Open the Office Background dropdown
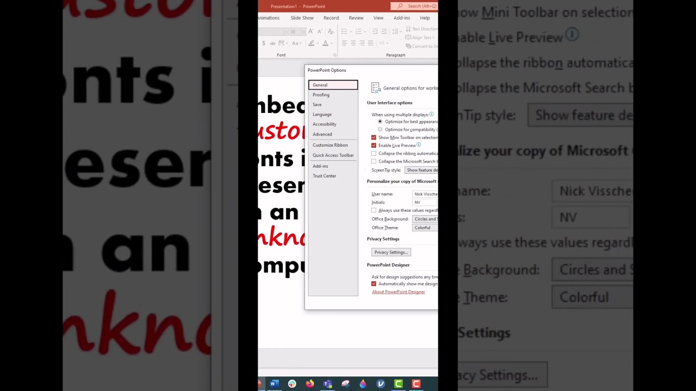Screen dimensions: 696x391 click(425, 219)
